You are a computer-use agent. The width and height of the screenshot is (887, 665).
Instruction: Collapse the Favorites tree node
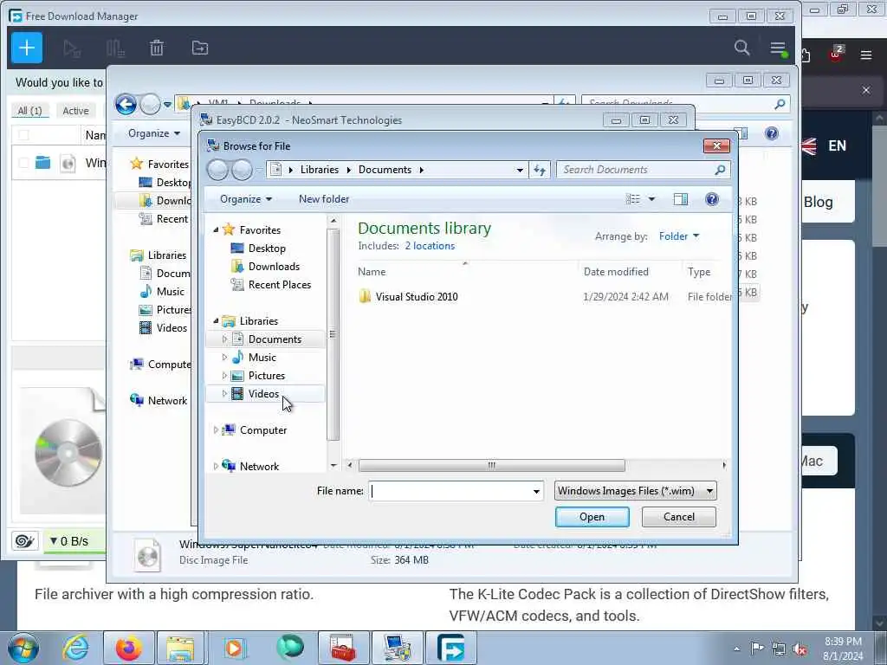[x=216, y=230]
